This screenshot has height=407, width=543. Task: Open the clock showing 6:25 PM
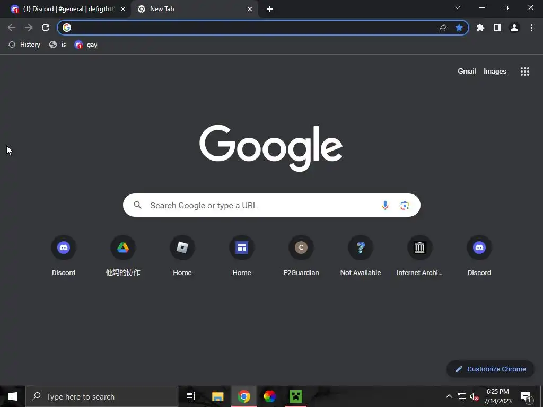tap(497, 396)
